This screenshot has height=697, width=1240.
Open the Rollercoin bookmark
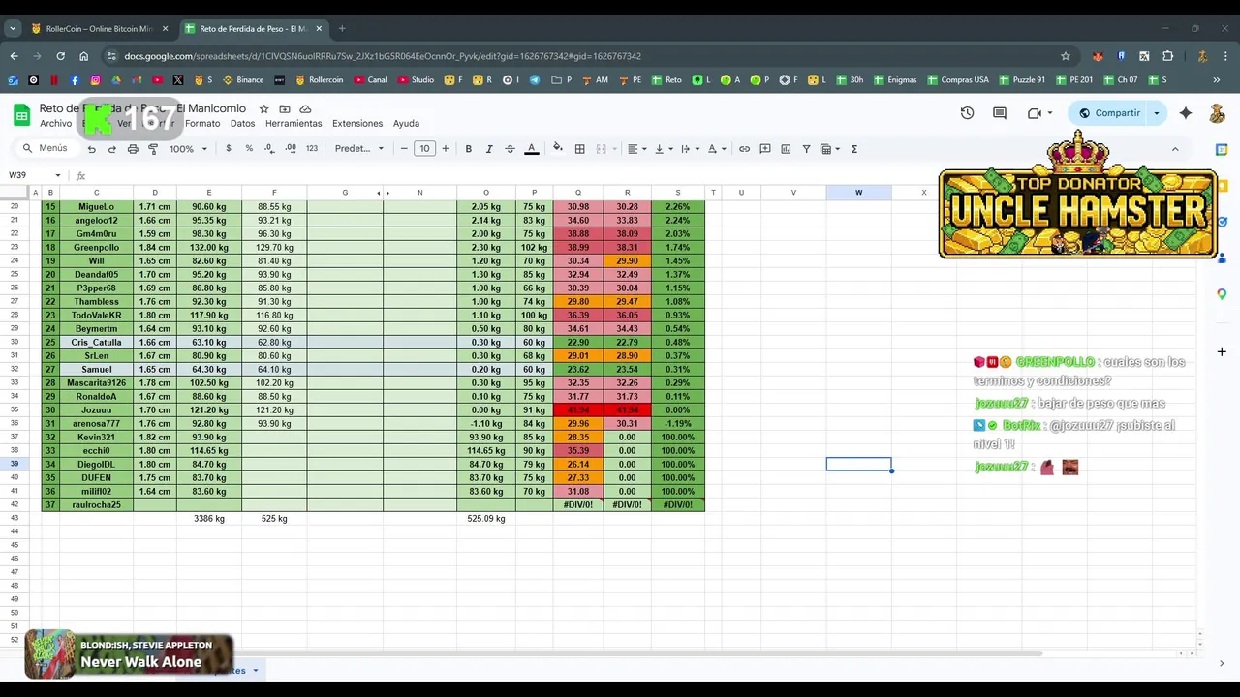click(320, 80)
